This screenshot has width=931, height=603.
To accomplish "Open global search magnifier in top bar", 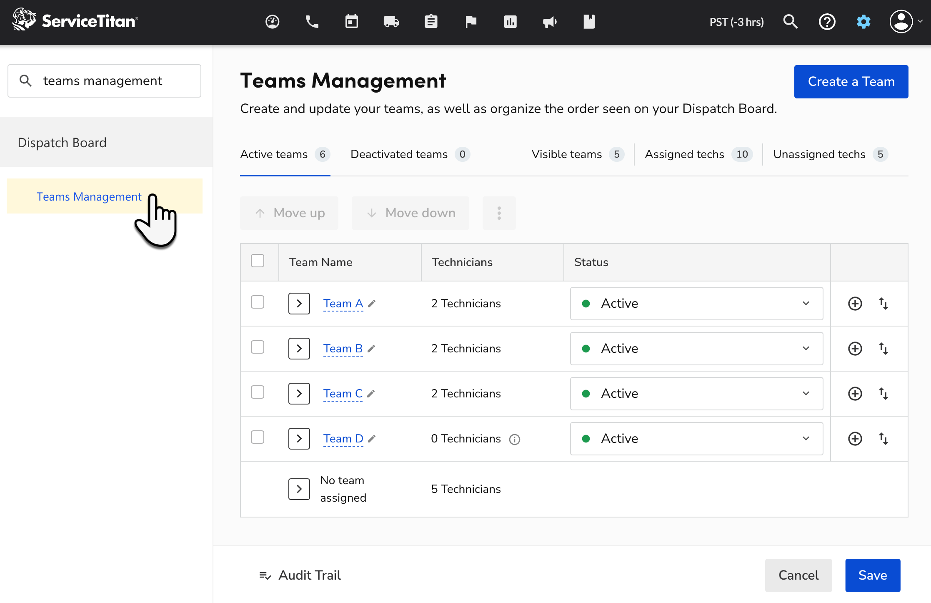I will click(790, 21).
